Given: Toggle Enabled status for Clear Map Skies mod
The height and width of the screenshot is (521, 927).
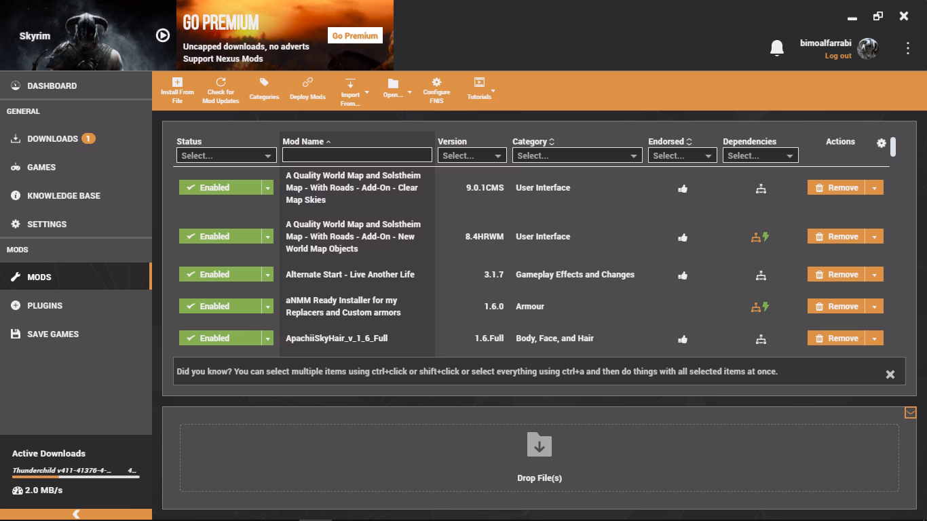Looking at the screenshot, I should tap(220, 188).
